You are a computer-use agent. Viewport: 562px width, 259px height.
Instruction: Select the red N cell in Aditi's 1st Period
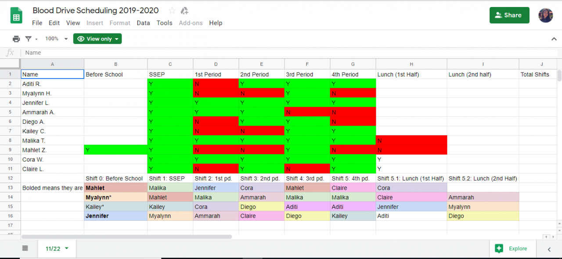[x=216, y=84]
